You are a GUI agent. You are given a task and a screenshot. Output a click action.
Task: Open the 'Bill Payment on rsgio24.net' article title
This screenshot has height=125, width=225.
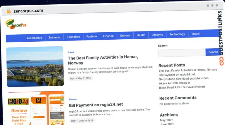click(96, 105)
